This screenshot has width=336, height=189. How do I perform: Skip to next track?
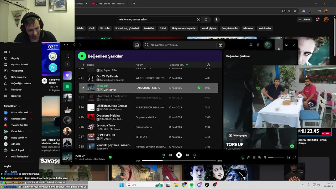[187, 155]
